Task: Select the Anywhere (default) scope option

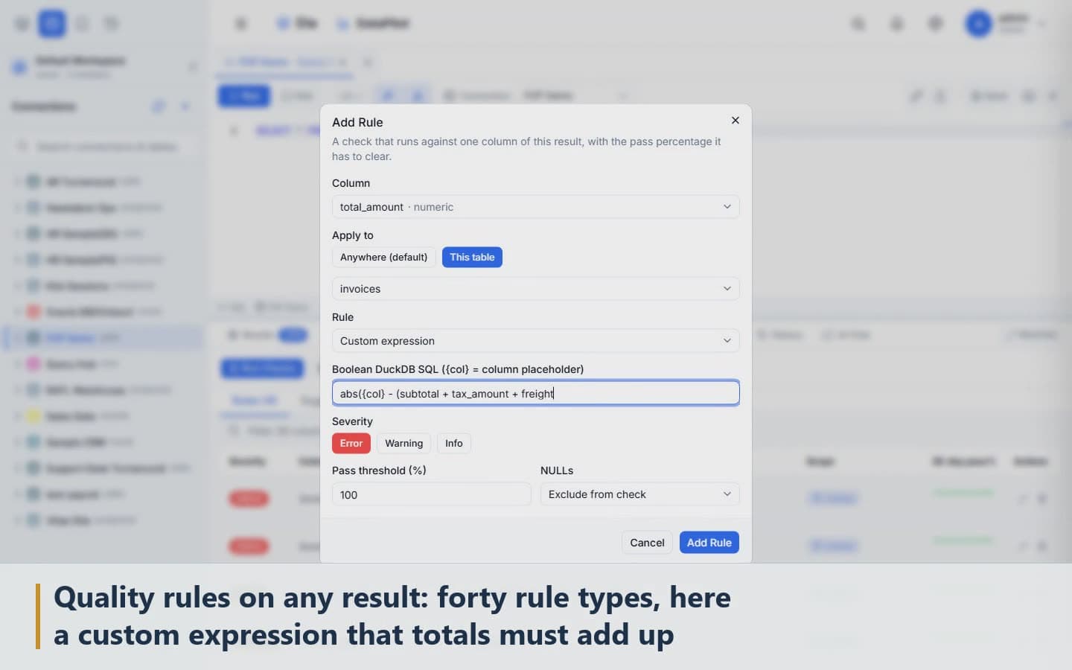Action: click(383, 258)
